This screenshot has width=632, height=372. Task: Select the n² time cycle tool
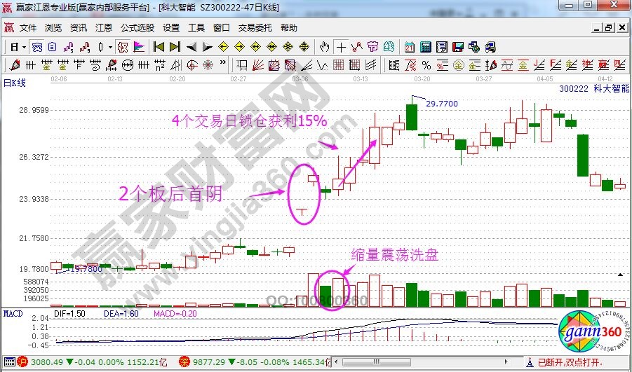click(160, 64)
